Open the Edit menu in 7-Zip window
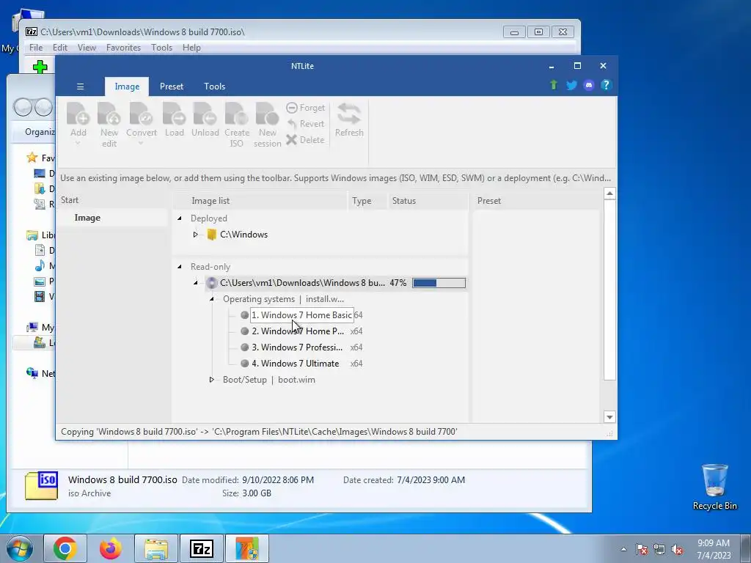Viewport: 751px width, 563px height. click(60, 48)
